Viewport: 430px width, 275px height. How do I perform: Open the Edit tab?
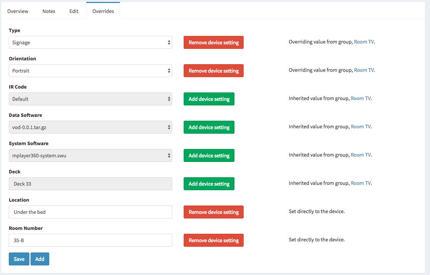click(x=74, y=11)
